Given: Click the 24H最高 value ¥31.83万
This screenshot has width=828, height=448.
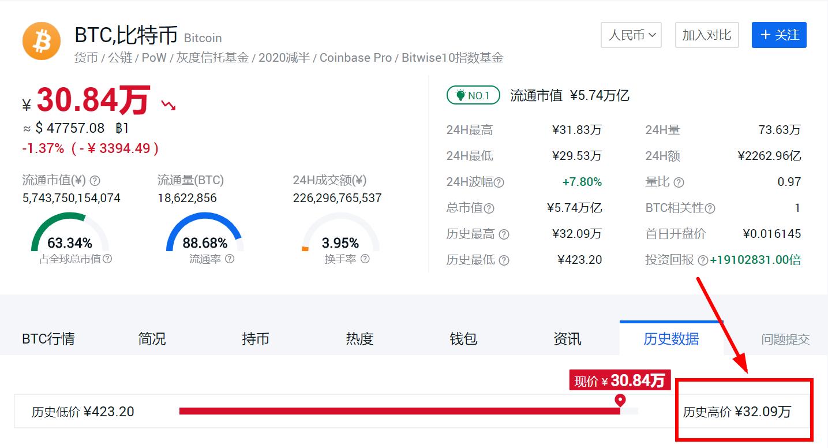Looking at the screenshot, I should tap(577, 130).
